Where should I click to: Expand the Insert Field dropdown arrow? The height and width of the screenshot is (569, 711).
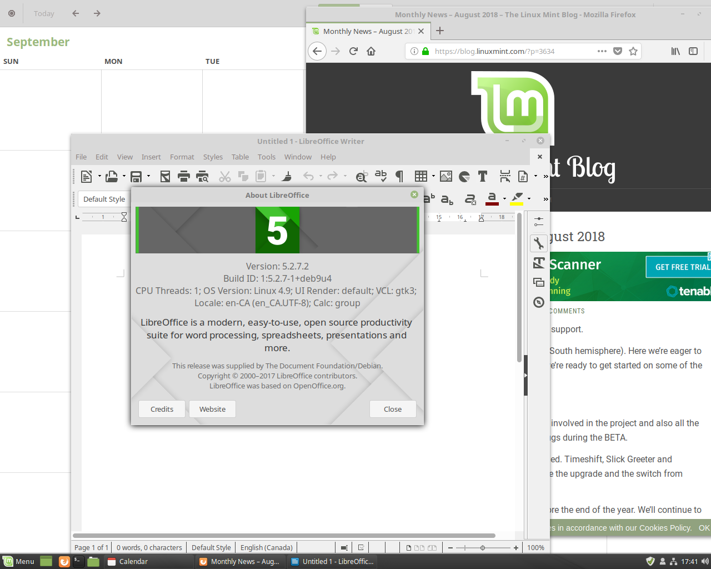[535, 177]
